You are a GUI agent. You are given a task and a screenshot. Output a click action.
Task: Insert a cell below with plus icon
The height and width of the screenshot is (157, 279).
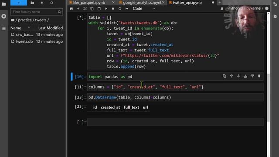pos(78,9)
